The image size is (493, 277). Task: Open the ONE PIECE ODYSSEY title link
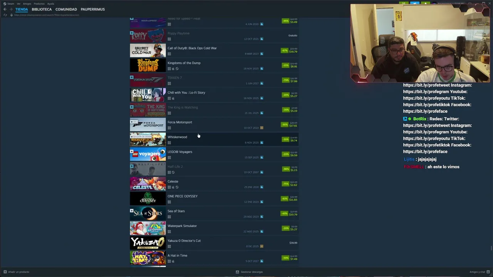pos(183,196)
